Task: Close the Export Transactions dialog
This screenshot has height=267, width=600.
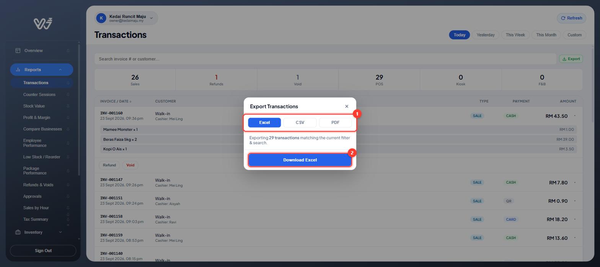Action: pos(347,106)
